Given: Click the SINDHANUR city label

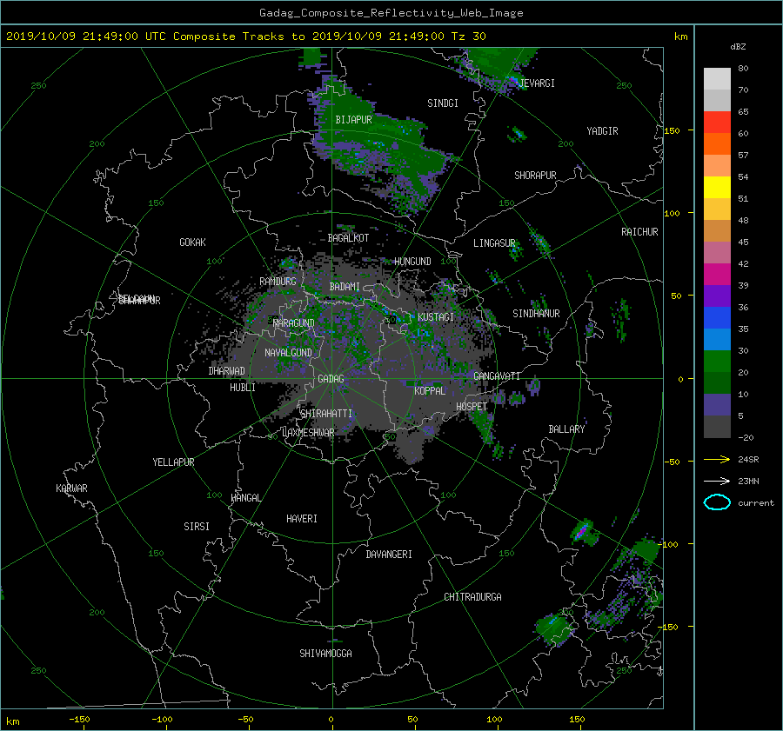Looking at the screenshot, I should (536, 314).
